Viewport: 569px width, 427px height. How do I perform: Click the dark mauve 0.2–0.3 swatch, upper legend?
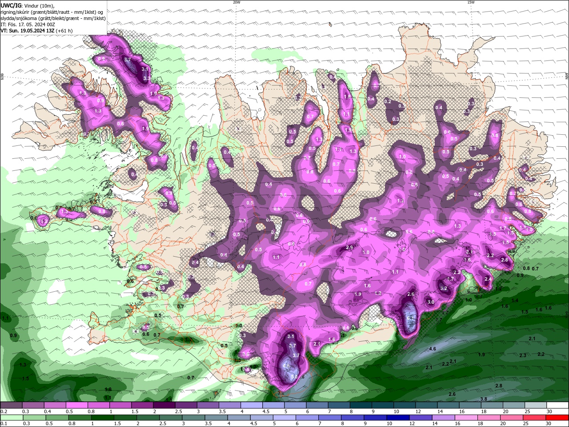(11, 405)
